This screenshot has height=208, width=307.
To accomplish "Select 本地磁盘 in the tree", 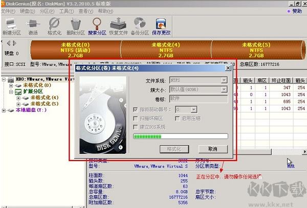I will point(31,110).
